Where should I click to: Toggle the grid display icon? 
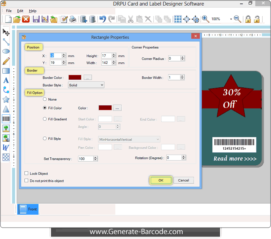click(178, 19)
